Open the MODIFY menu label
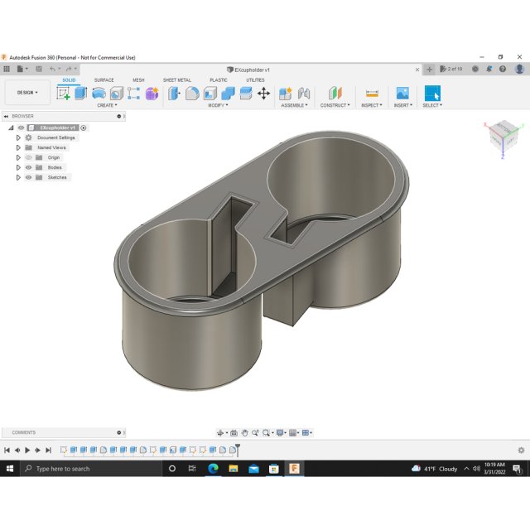The height and width of the screenshot is (530, 530). pyautogui.click(x=218, y=105)
